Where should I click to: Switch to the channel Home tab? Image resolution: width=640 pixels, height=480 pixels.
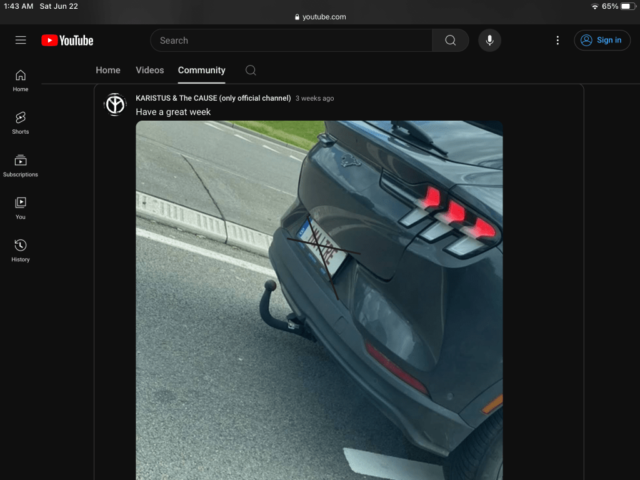[107, 70]
